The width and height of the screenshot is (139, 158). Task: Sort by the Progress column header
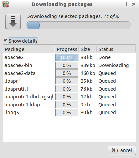point(67,49)
